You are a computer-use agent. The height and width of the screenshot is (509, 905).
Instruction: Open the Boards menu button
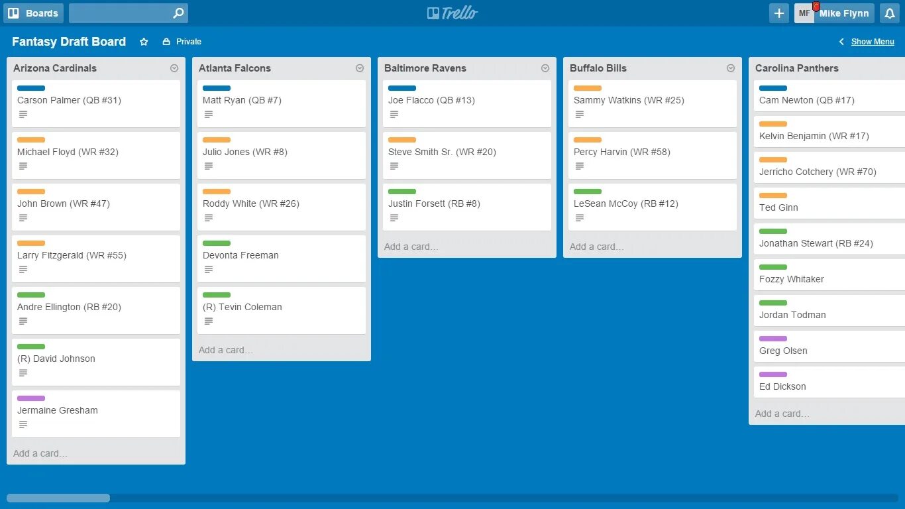click(34, 13)
